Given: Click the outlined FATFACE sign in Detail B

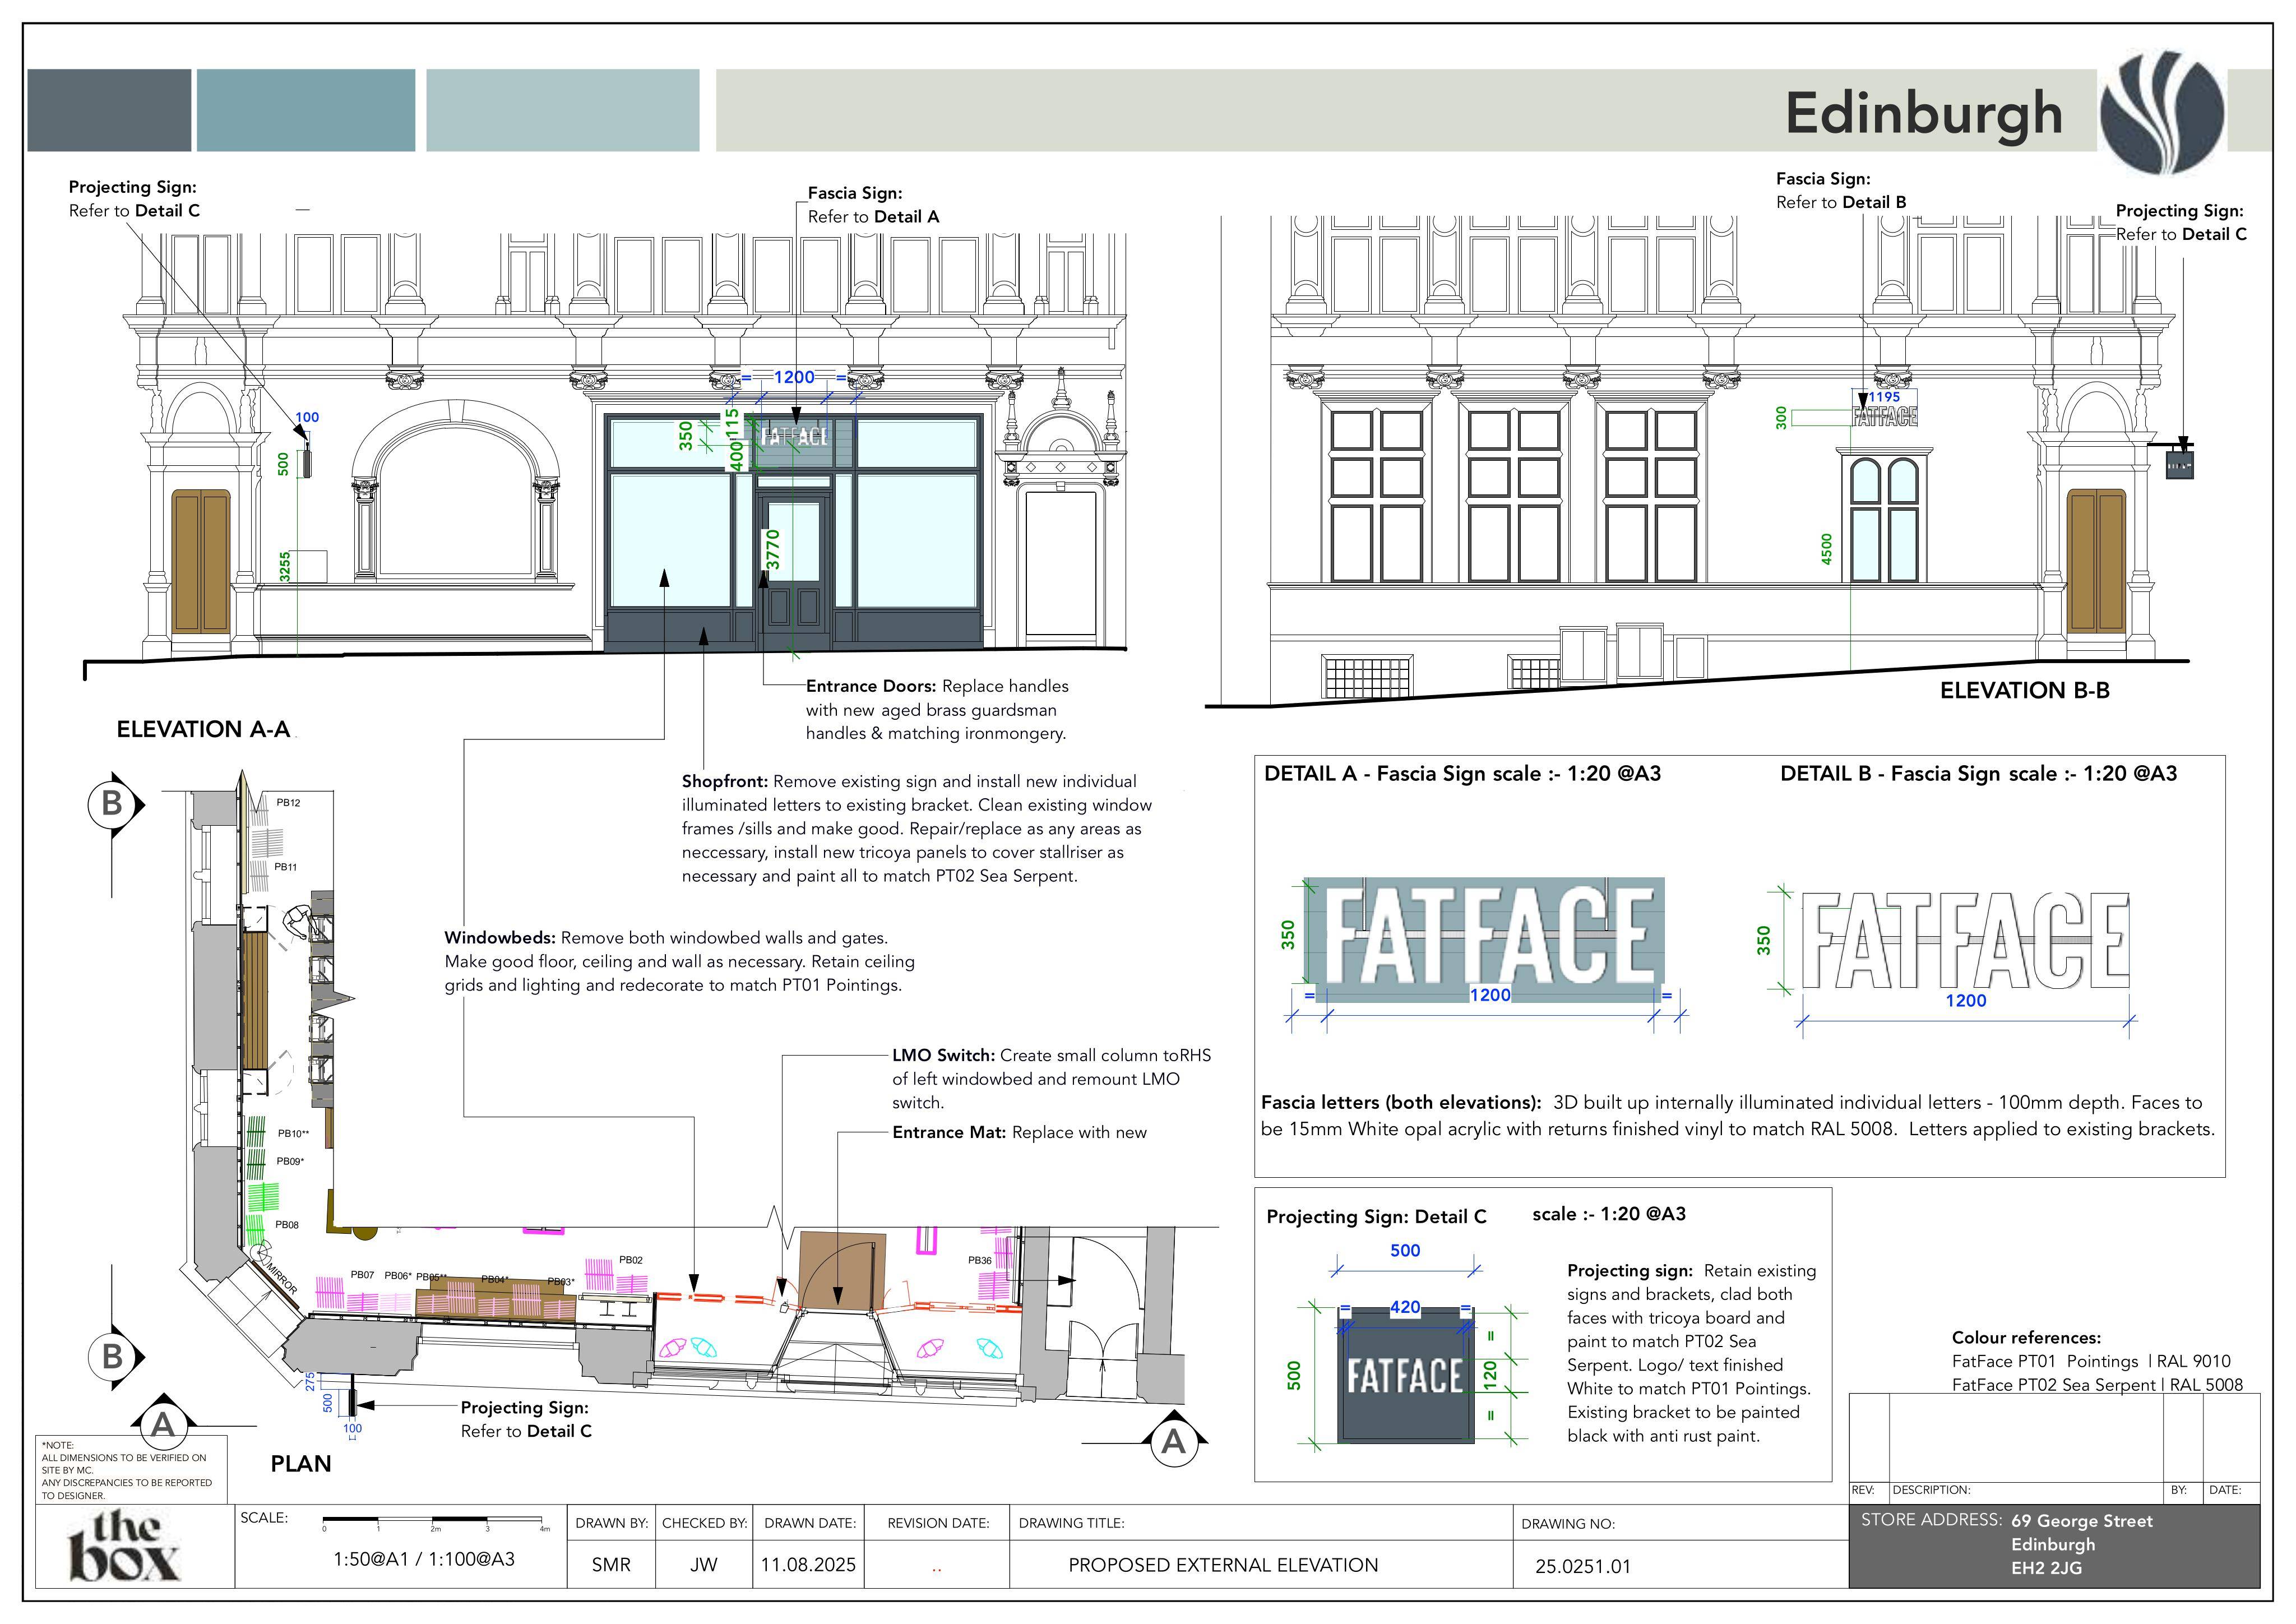Looking at the screenshot, I should click(x=1966, y=940).
